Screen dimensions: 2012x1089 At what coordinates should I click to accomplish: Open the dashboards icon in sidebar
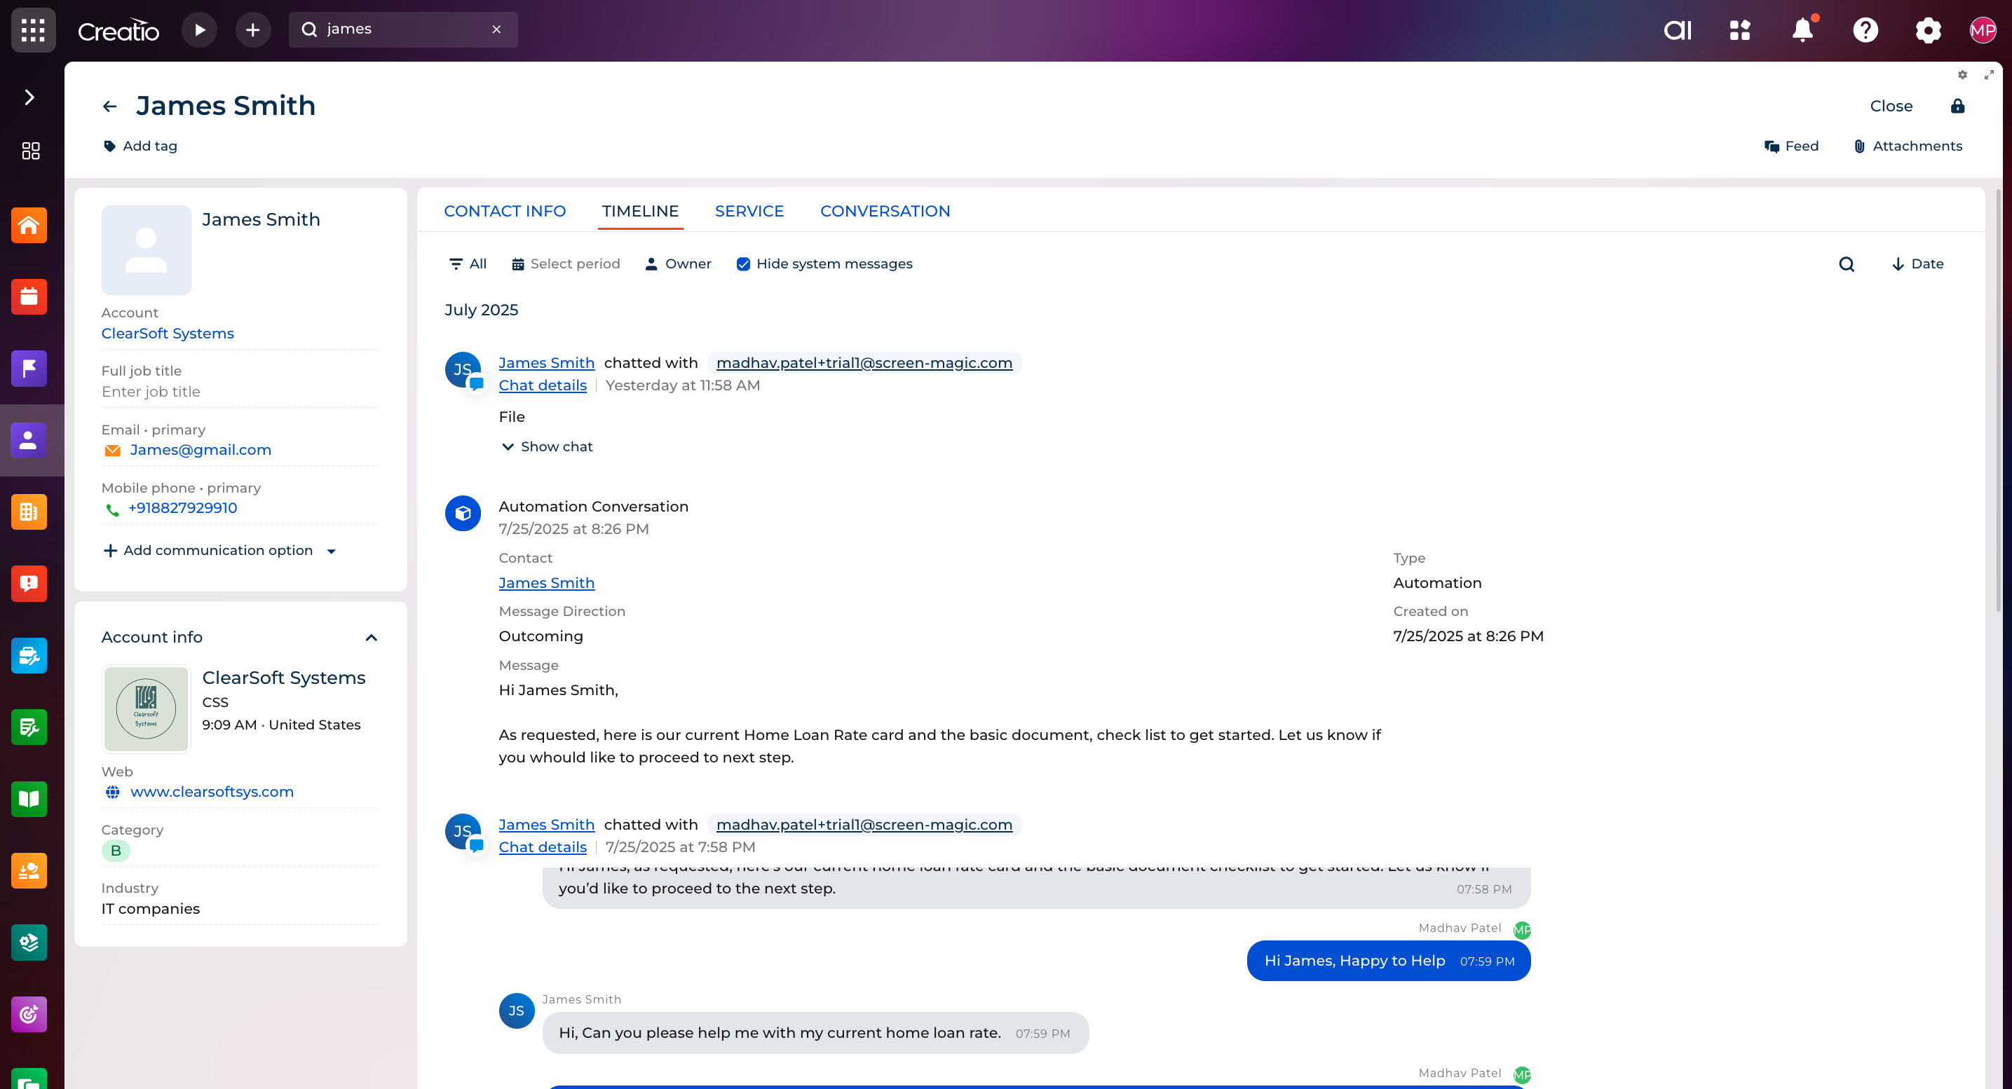point(30,151)
